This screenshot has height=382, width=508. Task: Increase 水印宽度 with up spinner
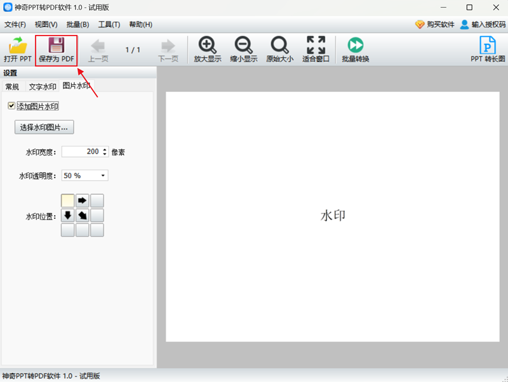tap(105, 149)
